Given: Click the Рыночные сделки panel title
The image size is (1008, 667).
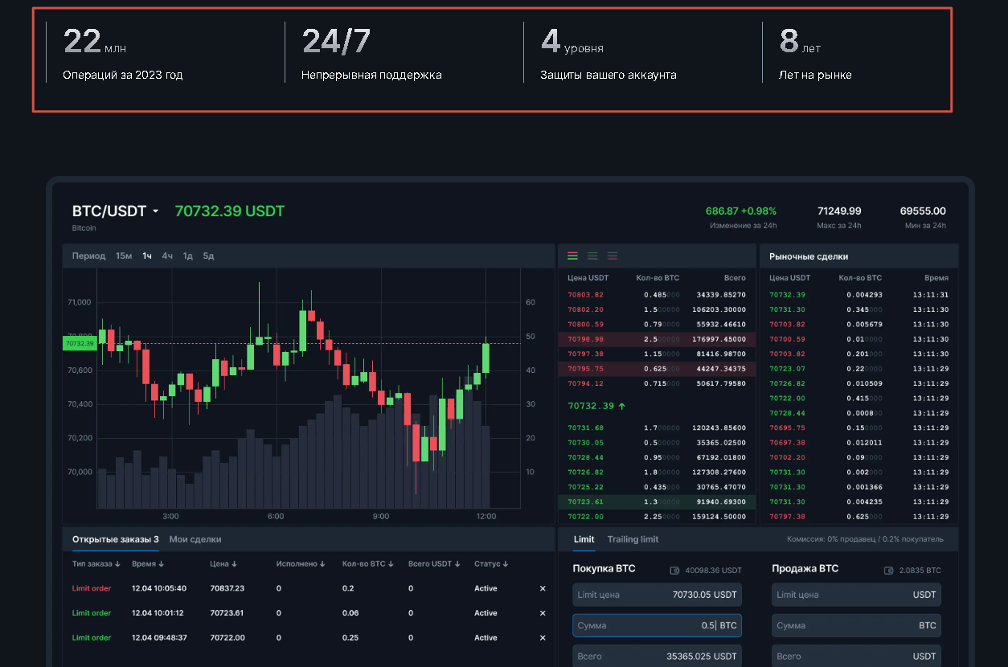Looking at the screenshot, I should 809,256.
